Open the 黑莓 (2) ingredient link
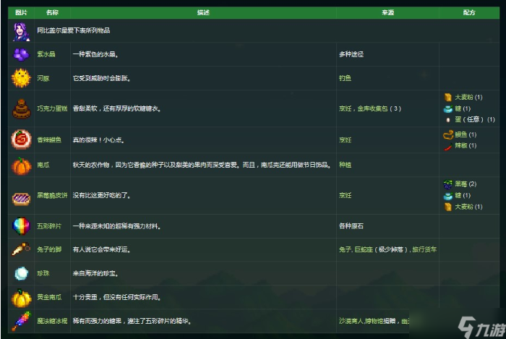The height and width of the screenshot is (339, 506). coord(466,184)
